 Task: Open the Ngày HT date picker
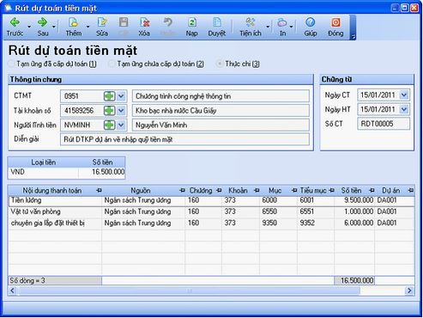tap(404, 109)
